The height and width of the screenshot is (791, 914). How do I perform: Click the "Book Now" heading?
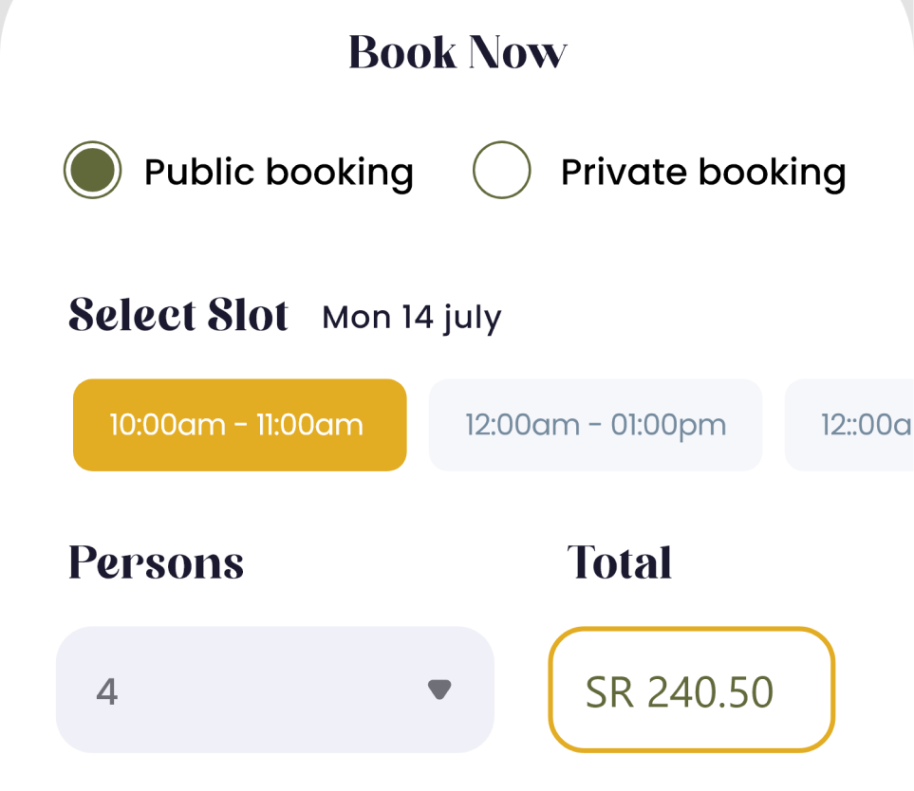point(457,52)
